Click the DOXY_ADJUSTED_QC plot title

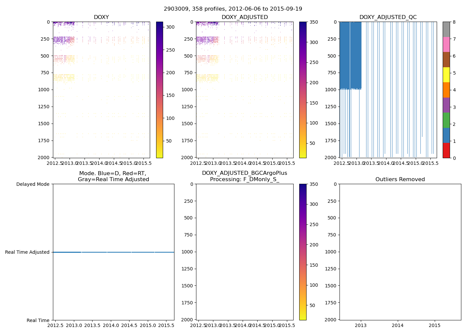pos(388,17)
